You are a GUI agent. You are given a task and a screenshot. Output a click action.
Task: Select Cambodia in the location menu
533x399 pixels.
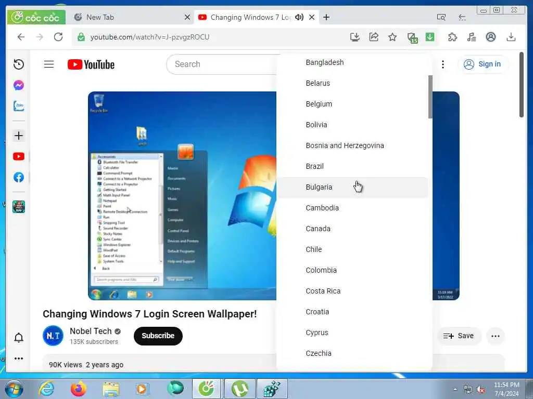pyautogui.click(x=353, y=208)
